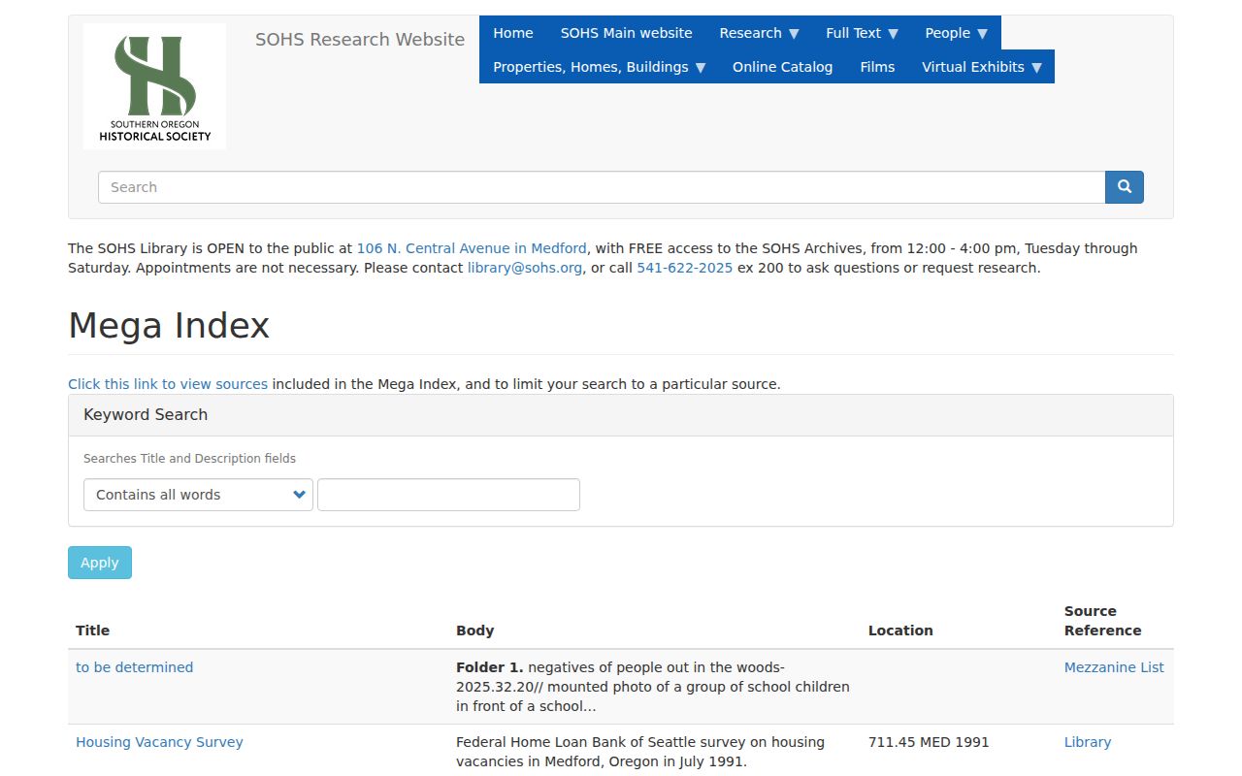Open the People dropdown menu

coord(956,33)
